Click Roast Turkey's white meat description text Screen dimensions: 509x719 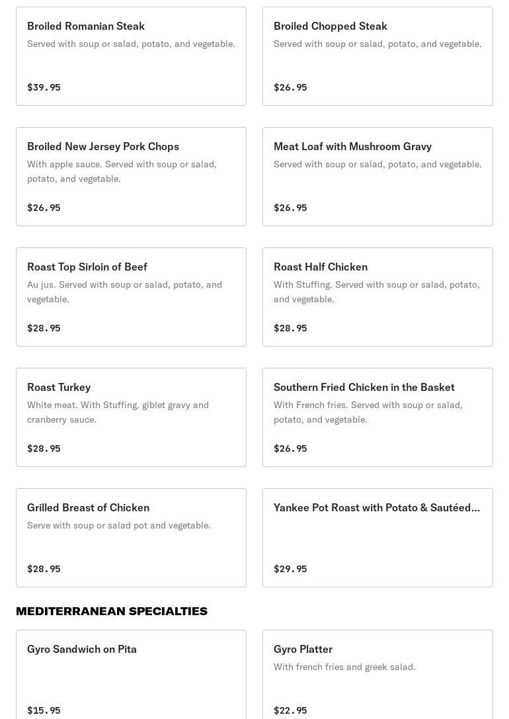[x=118, y=412]
